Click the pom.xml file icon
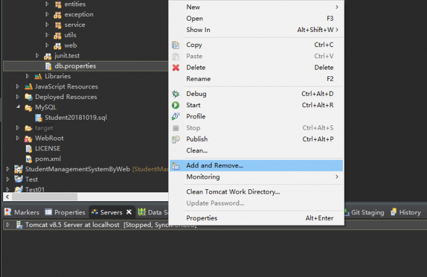Viewport: 427px width, 277px height. (29, 159)
